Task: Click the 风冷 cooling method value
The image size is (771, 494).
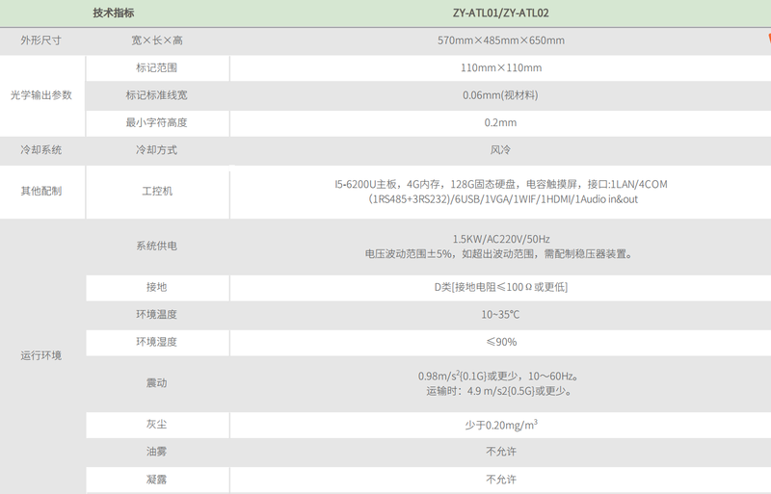Action: (500, 150)
